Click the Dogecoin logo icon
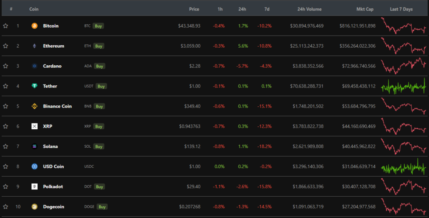The height and width of the screenshot is (218, 429). pyautogui.click(x=34, y=207)
